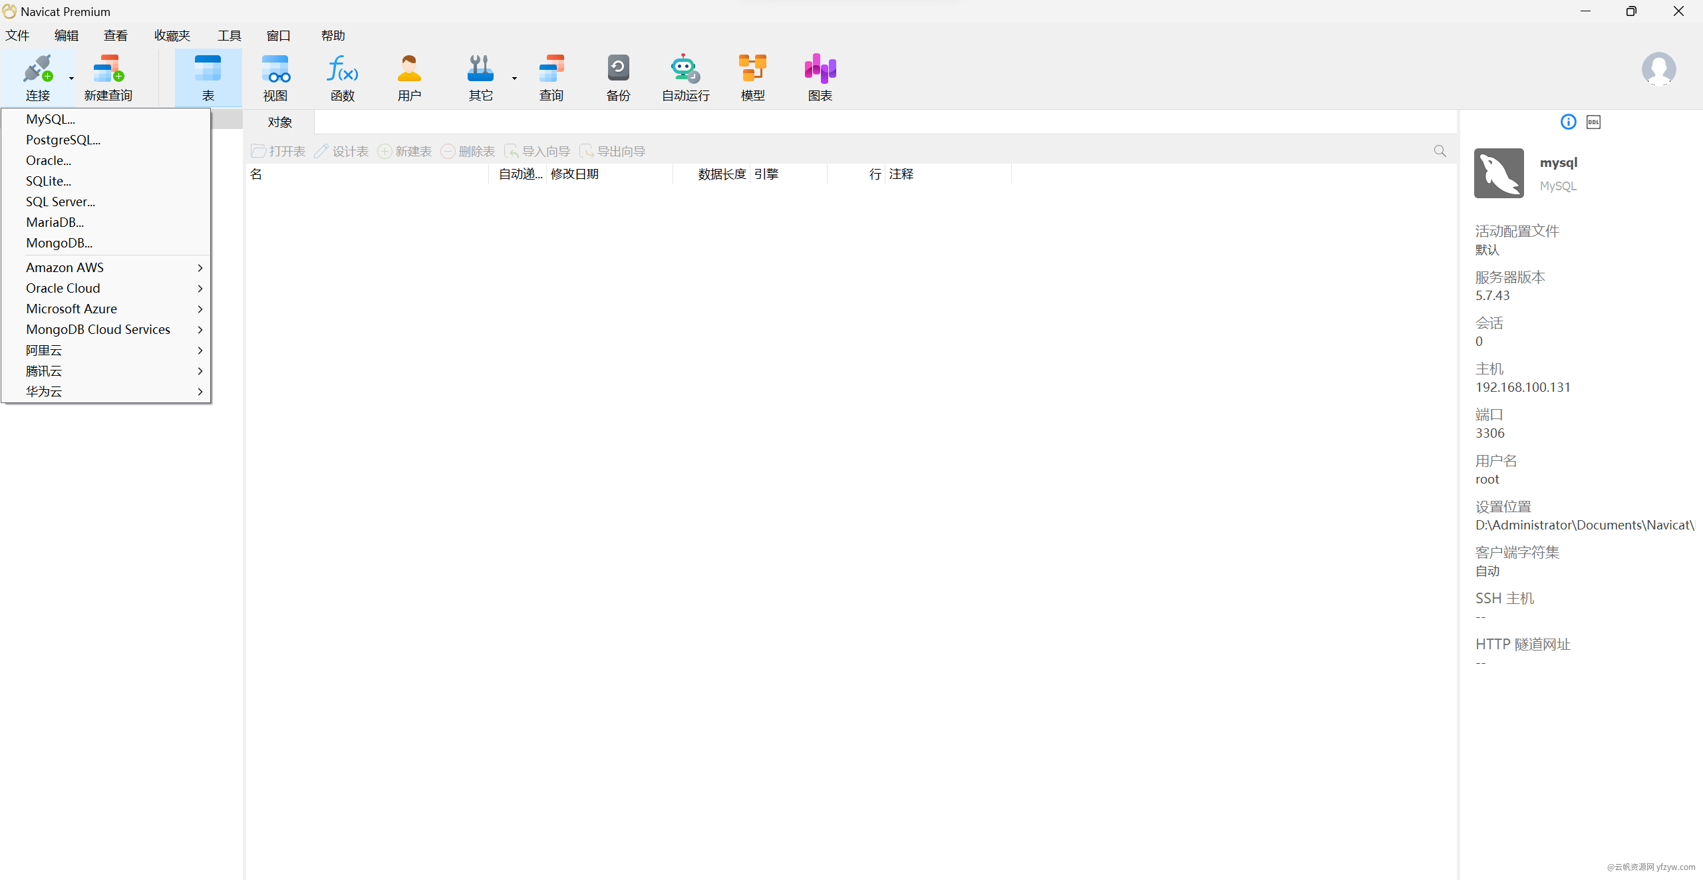Open the Query (查询) toolbar icon
Screen dimensions: 1703x880
[551, 69]
